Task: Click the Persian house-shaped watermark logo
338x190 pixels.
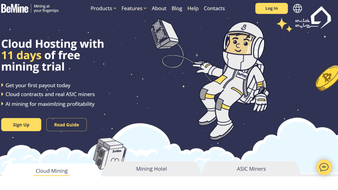Action: pyautogui.click(x=313, y=18)
